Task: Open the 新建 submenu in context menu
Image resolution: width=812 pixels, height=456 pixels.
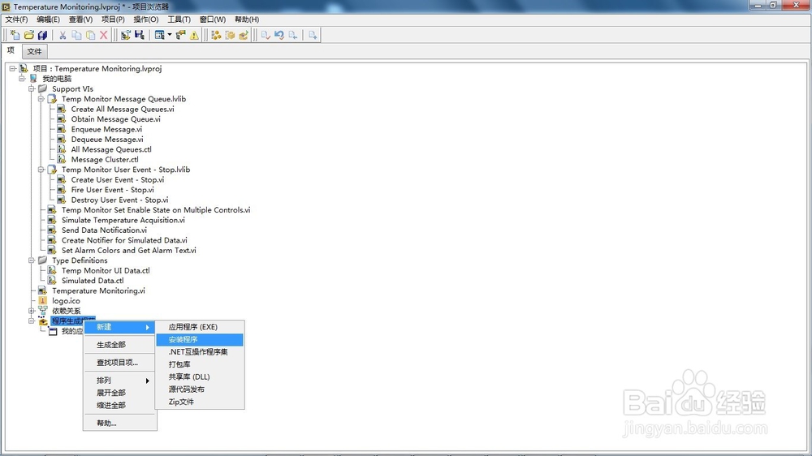Action: click(x=119, y=327)
